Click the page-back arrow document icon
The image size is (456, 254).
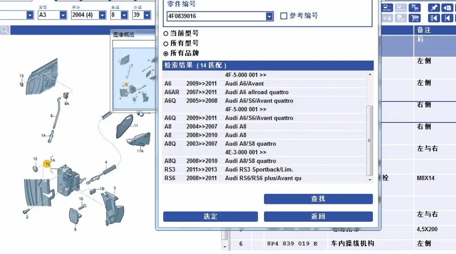[447, 8]
